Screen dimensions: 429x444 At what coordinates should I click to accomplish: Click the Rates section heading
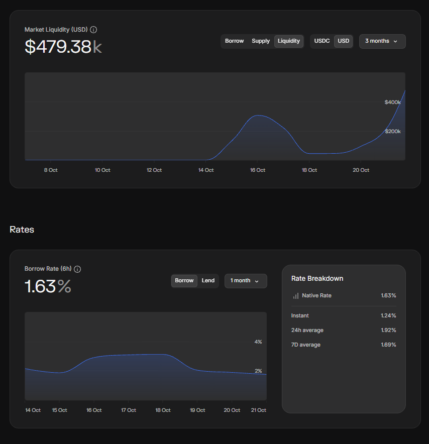[22, 230]
